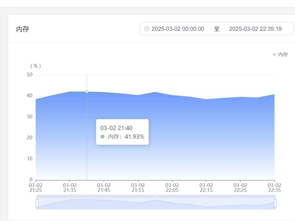Click the 03-02 21:55 axis label
This screenshot has width=295, height=221.
[138, 188]
